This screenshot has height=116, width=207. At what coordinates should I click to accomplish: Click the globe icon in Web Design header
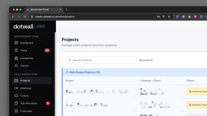[x=67, y=72]
